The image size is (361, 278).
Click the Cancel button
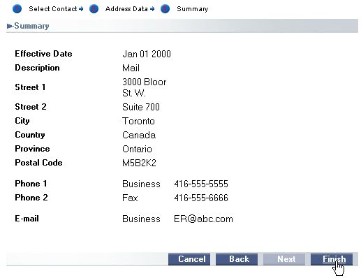189,259
